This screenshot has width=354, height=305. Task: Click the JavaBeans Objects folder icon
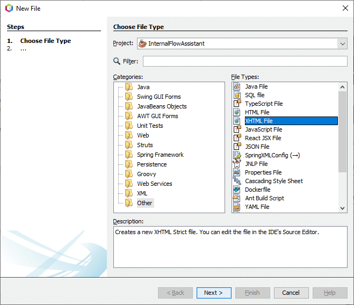point(129,106)
